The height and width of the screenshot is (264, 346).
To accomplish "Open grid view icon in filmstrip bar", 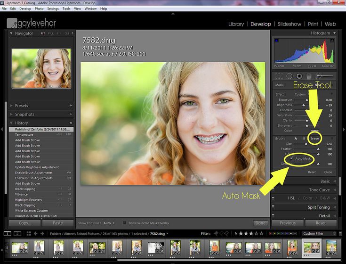I will (x=29, y=233).
